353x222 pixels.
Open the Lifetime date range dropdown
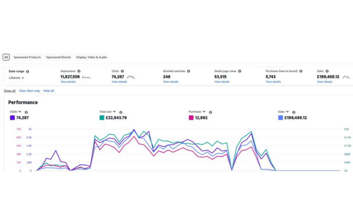tap(17, 78)
